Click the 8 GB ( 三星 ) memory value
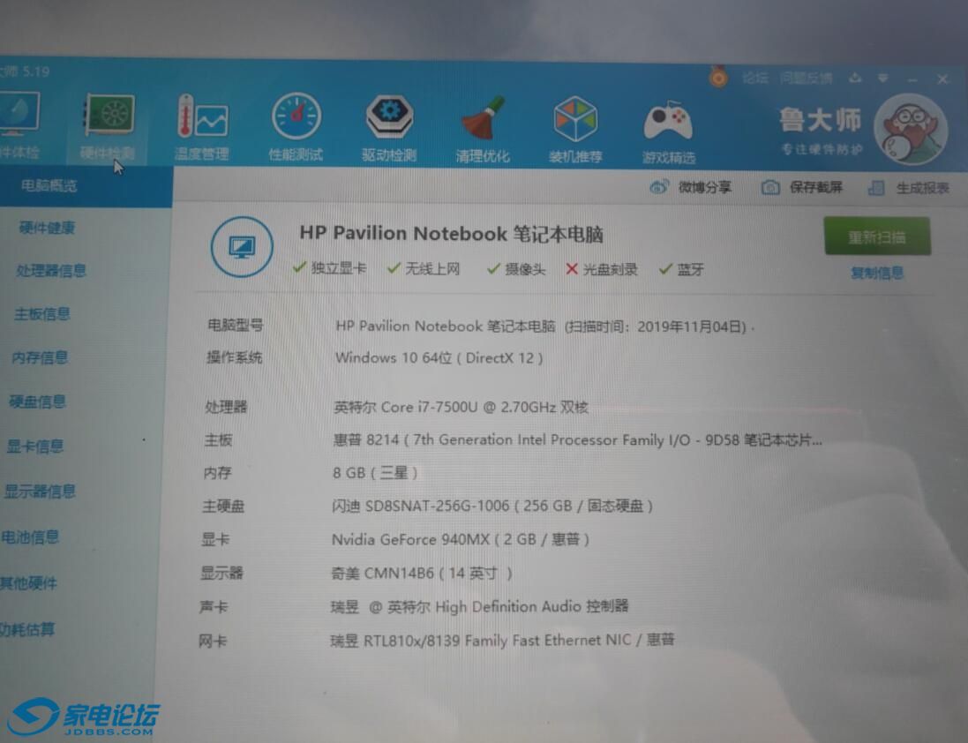This screenshot has width=968, height=743. pos(375,473)
